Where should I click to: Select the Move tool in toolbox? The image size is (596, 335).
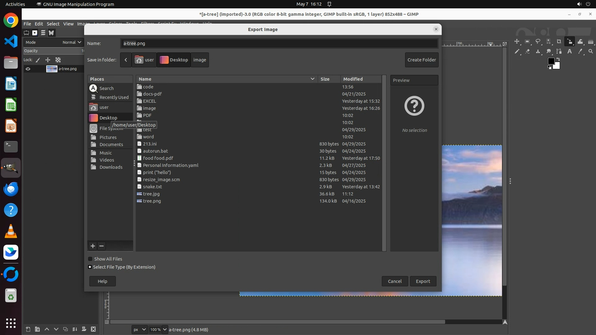pyautogui.click(x=517, y=42)
